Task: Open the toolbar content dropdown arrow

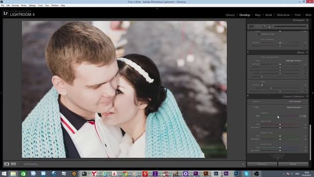Action: (243, 164)
